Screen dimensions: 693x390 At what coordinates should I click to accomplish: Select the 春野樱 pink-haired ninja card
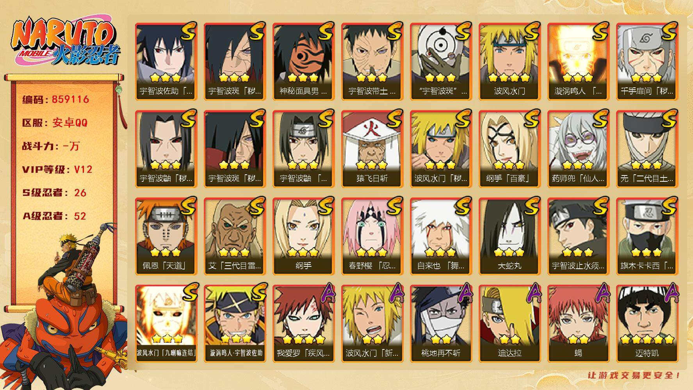tap(372, 236)
